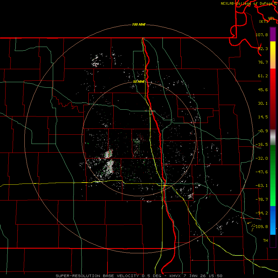Screen dimensions: 278x278
Task: Click the [KT] units label
Action: [x=263, y=21]
